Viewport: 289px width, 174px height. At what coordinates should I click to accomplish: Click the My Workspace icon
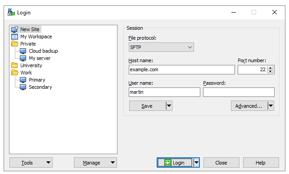(x=14, y=37)
